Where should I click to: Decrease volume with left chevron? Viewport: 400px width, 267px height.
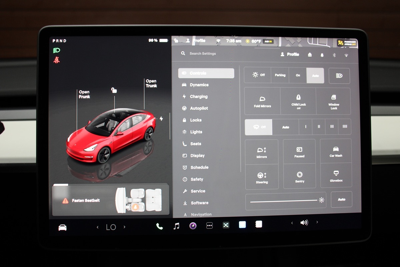pos(292,223)
